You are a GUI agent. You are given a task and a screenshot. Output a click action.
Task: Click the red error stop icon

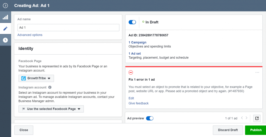click(131, 73)
